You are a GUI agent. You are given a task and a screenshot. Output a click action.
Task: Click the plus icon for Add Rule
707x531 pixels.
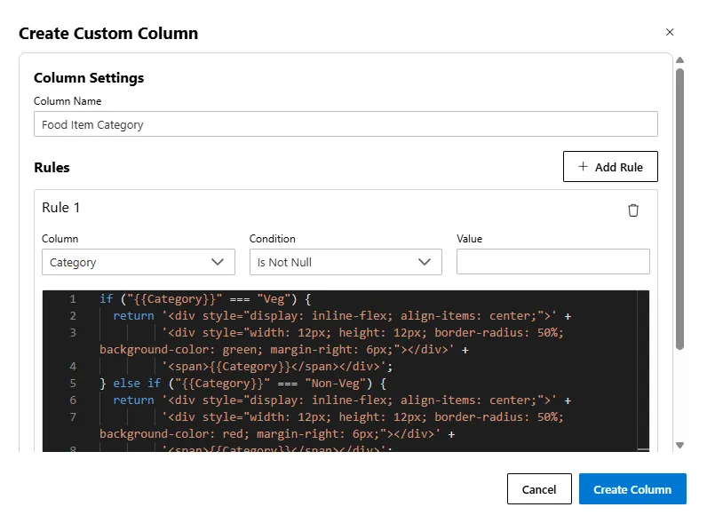[x=583, y=167]
